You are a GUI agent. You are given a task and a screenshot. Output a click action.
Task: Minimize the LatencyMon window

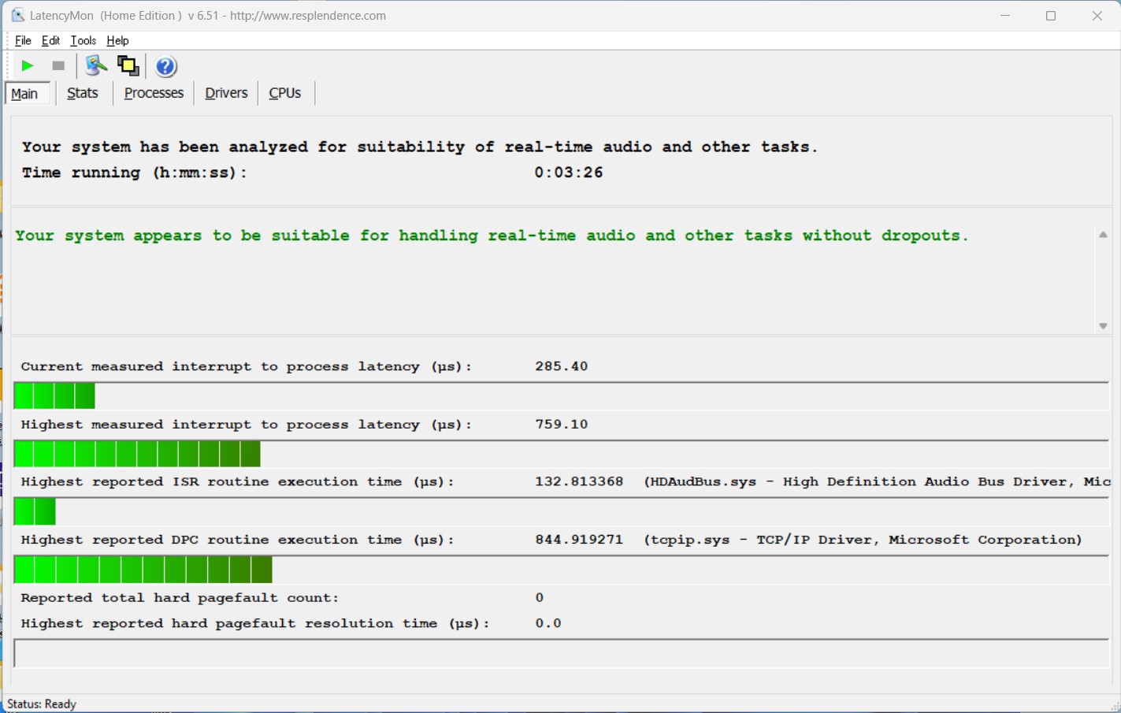(x=1005, y=16)
